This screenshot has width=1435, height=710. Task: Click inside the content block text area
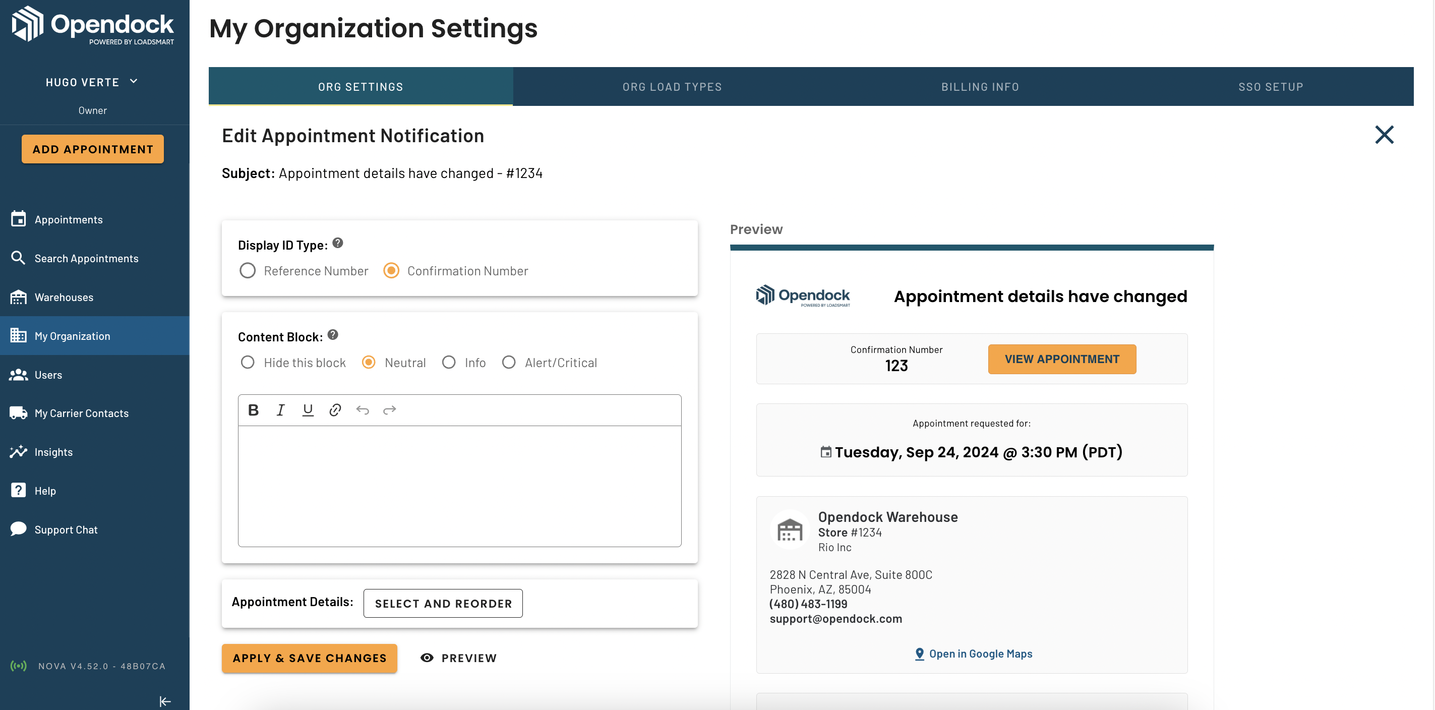(x=459, y=486)
